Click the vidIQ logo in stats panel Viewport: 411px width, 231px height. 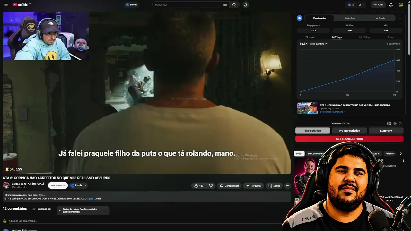pyautogui.click(x=300, y=18)
